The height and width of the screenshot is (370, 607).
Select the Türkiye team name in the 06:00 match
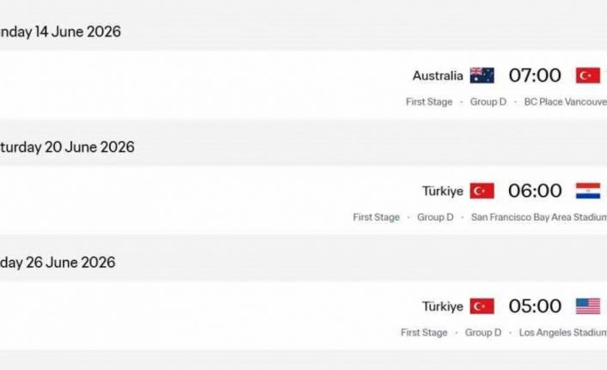pos(443,191)
